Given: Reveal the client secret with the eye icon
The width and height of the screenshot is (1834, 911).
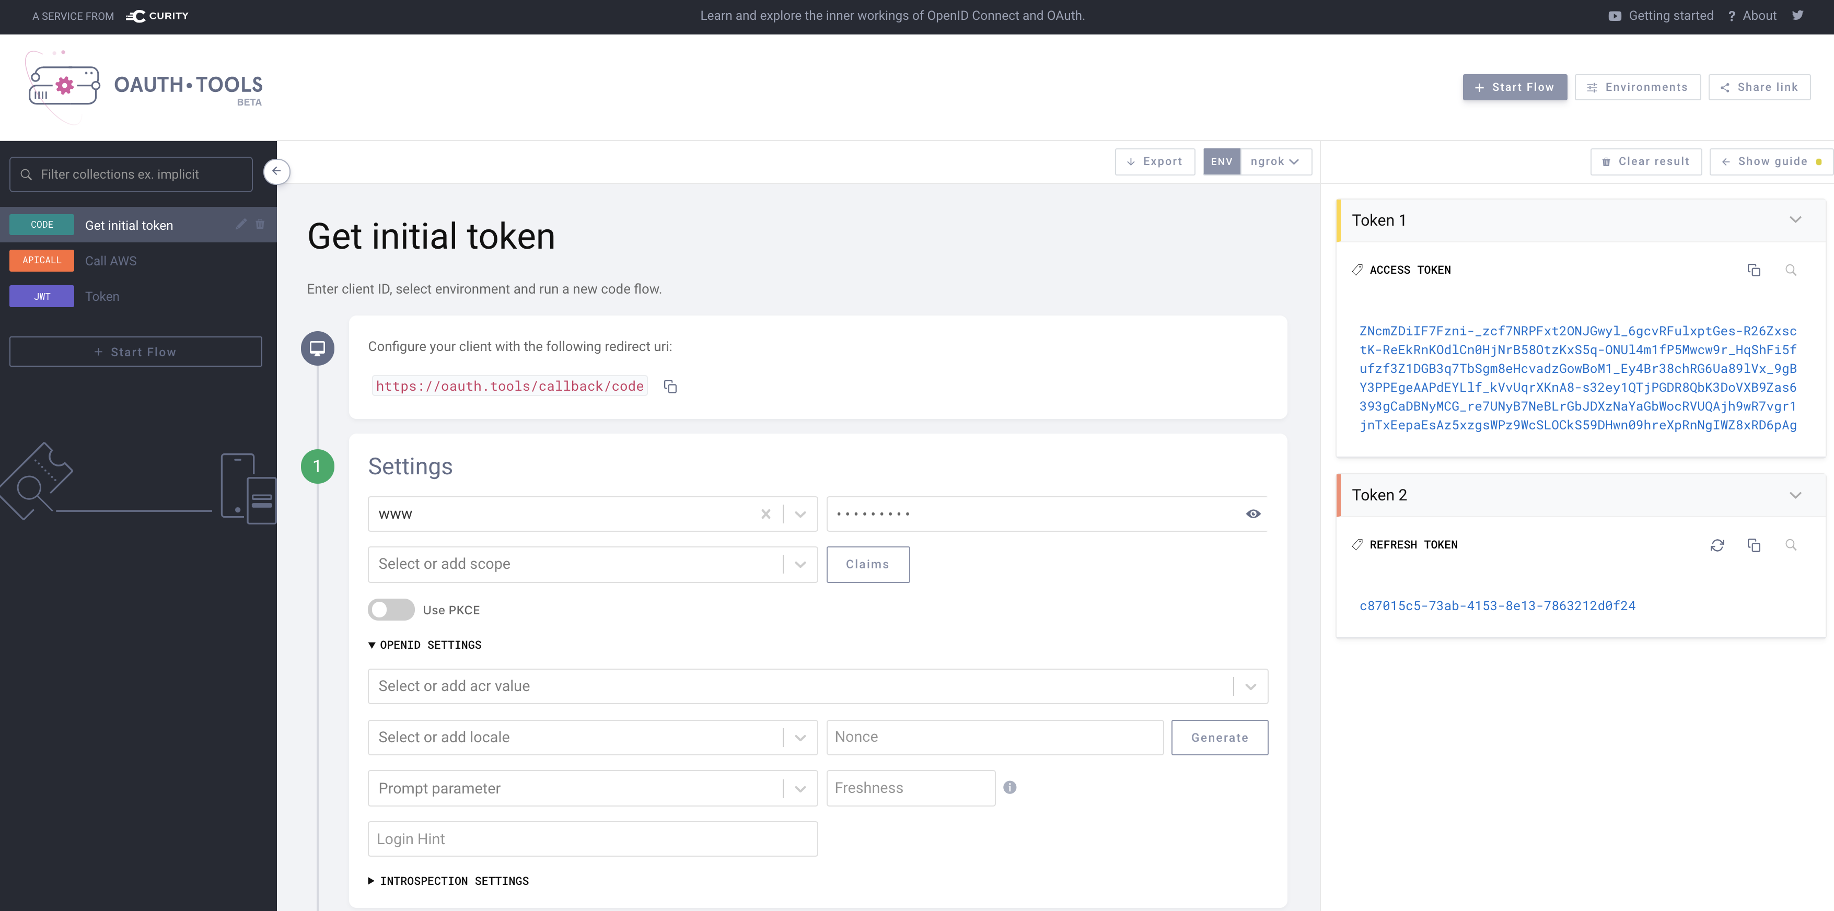Looking at the screenshot, I should [x=1253, y=513].
